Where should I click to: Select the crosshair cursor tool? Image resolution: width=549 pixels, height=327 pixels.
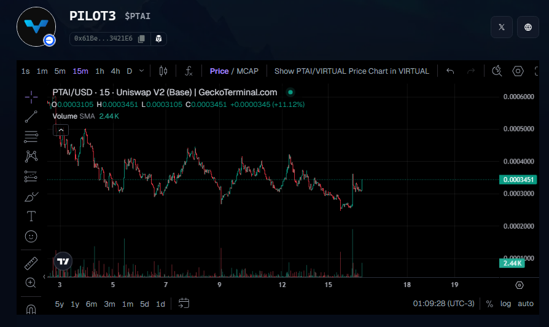[x=31, y=97]
